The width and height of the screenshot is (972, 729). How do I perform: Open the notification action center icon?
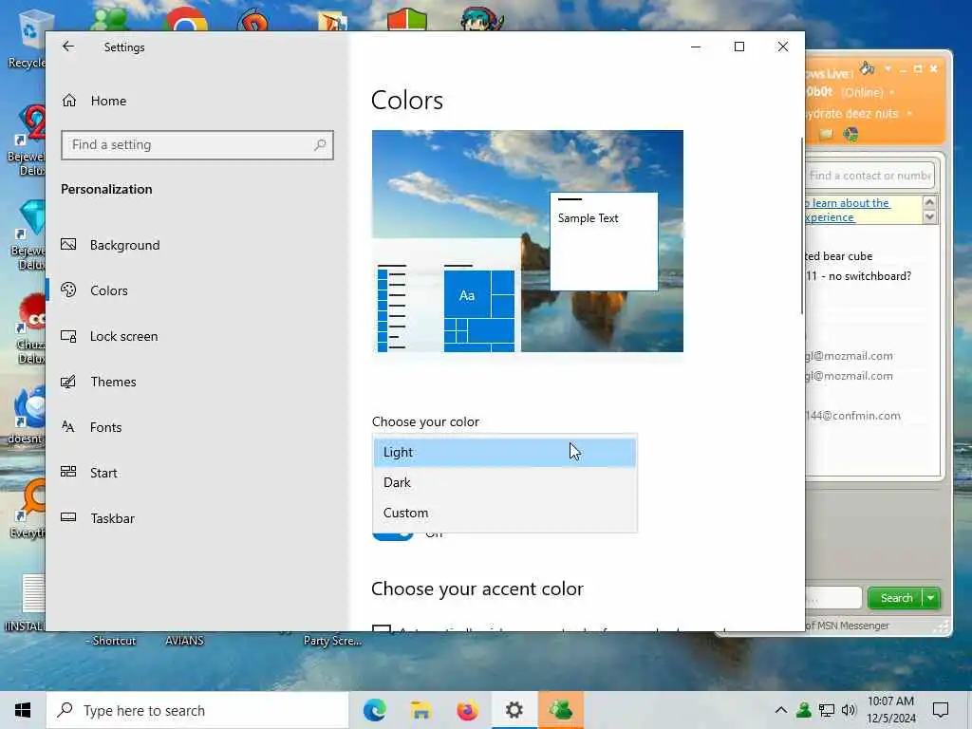coord(941,710)
